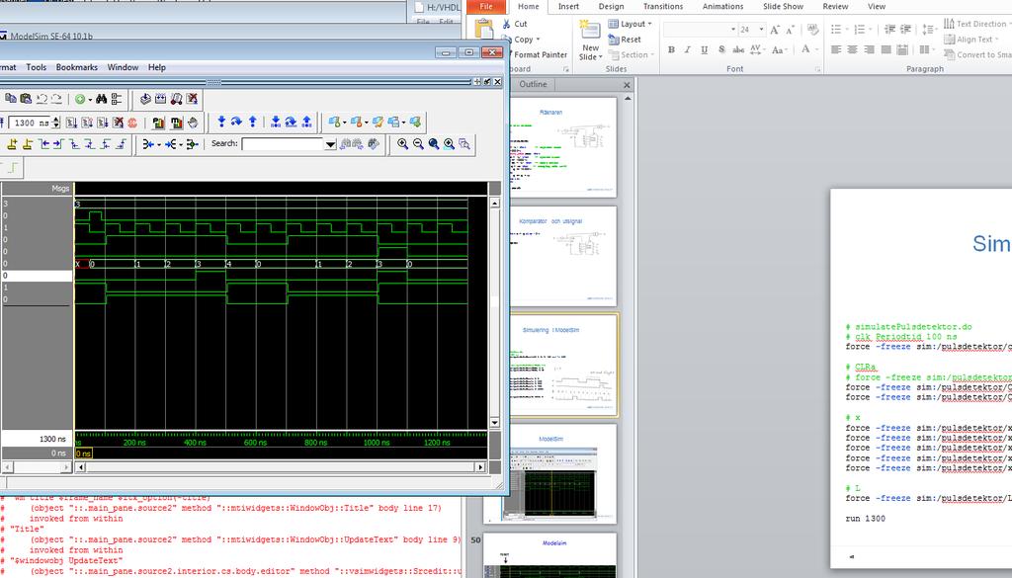Click the Continue Run icon in ModelSim
The height and width of the screenshot is (578, 1012).
[87, 123]
